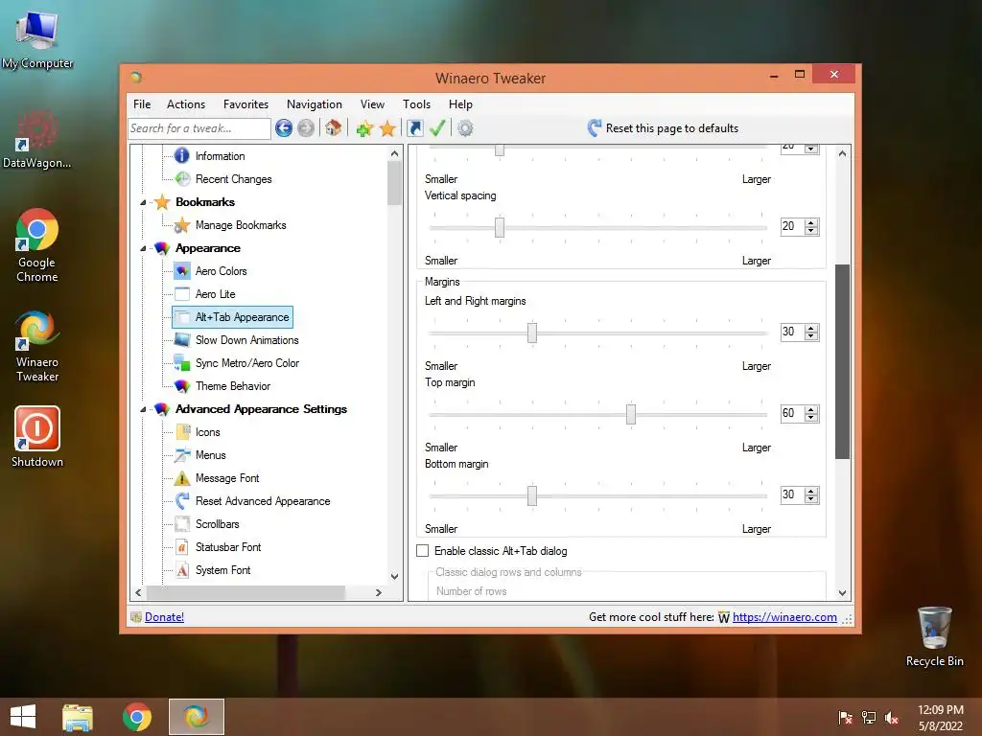982x736 pixels.
Task: Click the Bottom margin slider thumb
Action: coord(531,495)
